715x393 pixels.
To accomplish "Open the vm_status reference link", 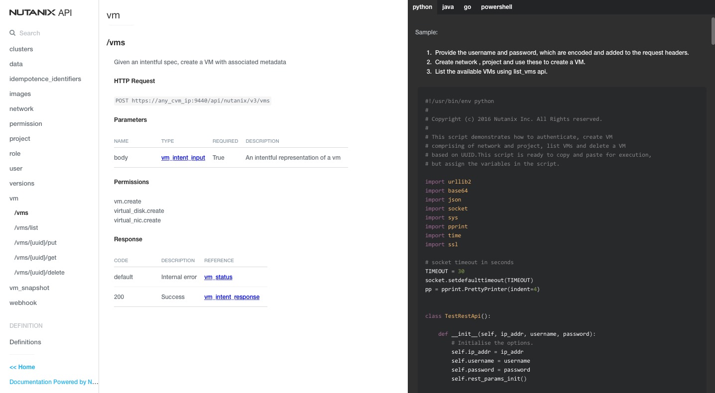I will tap(218, 277).
